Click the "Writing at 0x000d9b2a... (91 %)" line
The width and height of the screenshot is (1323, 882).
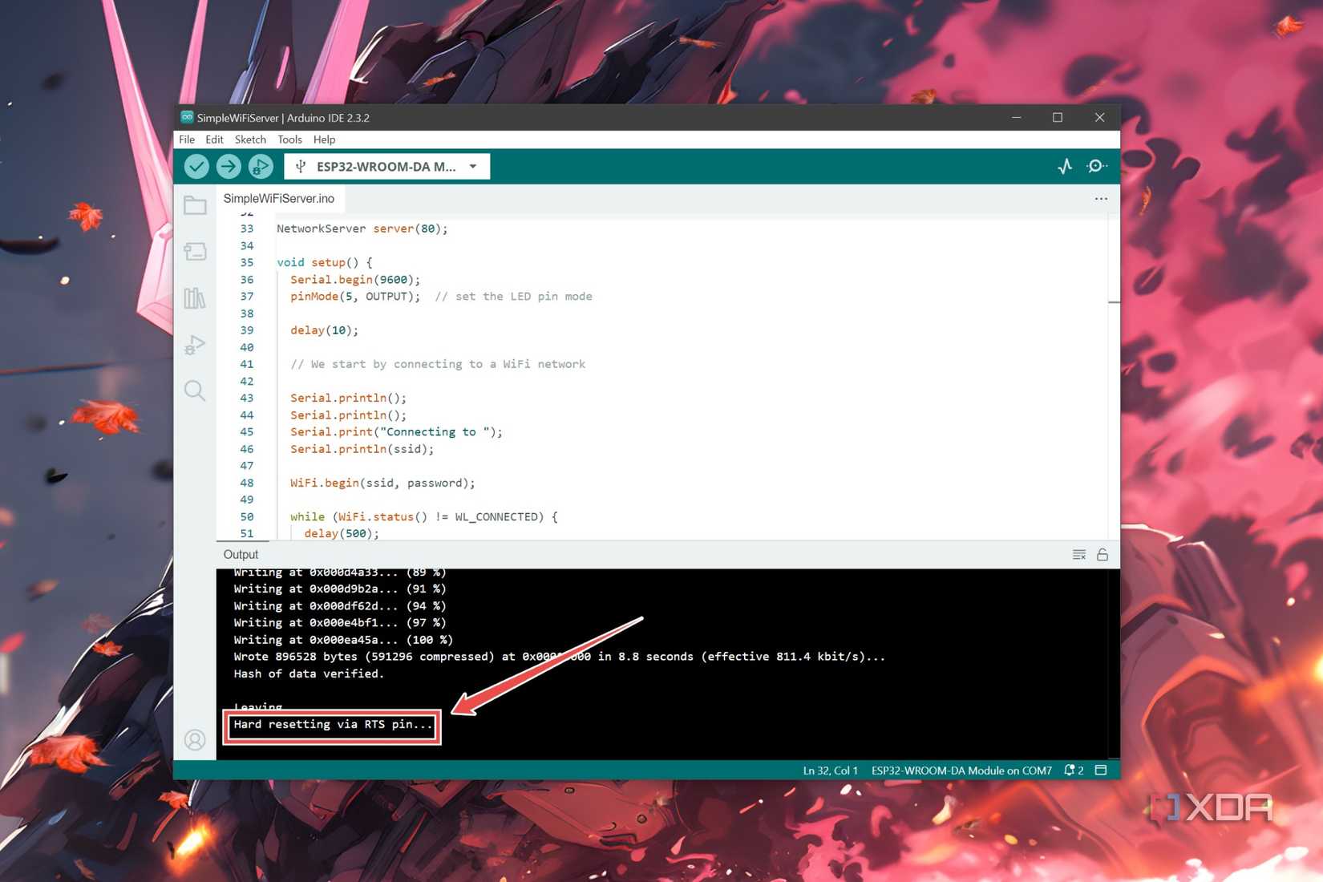click(x=340, y=589)
